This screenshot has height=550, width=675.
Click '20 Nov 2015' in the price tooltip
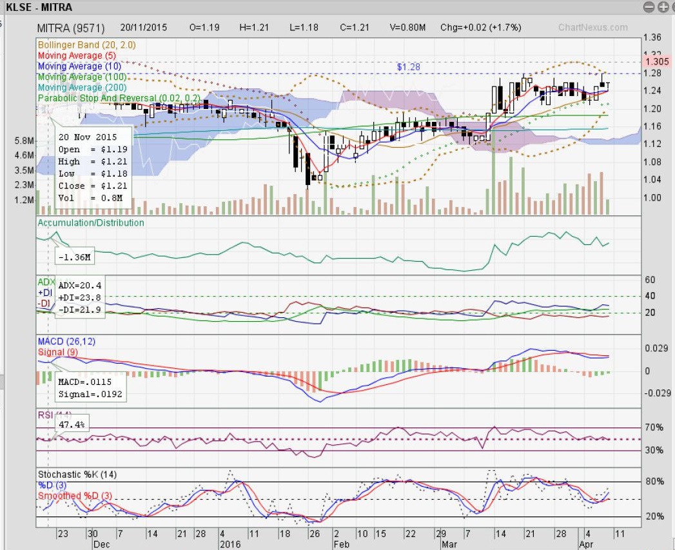coord(88,137)
